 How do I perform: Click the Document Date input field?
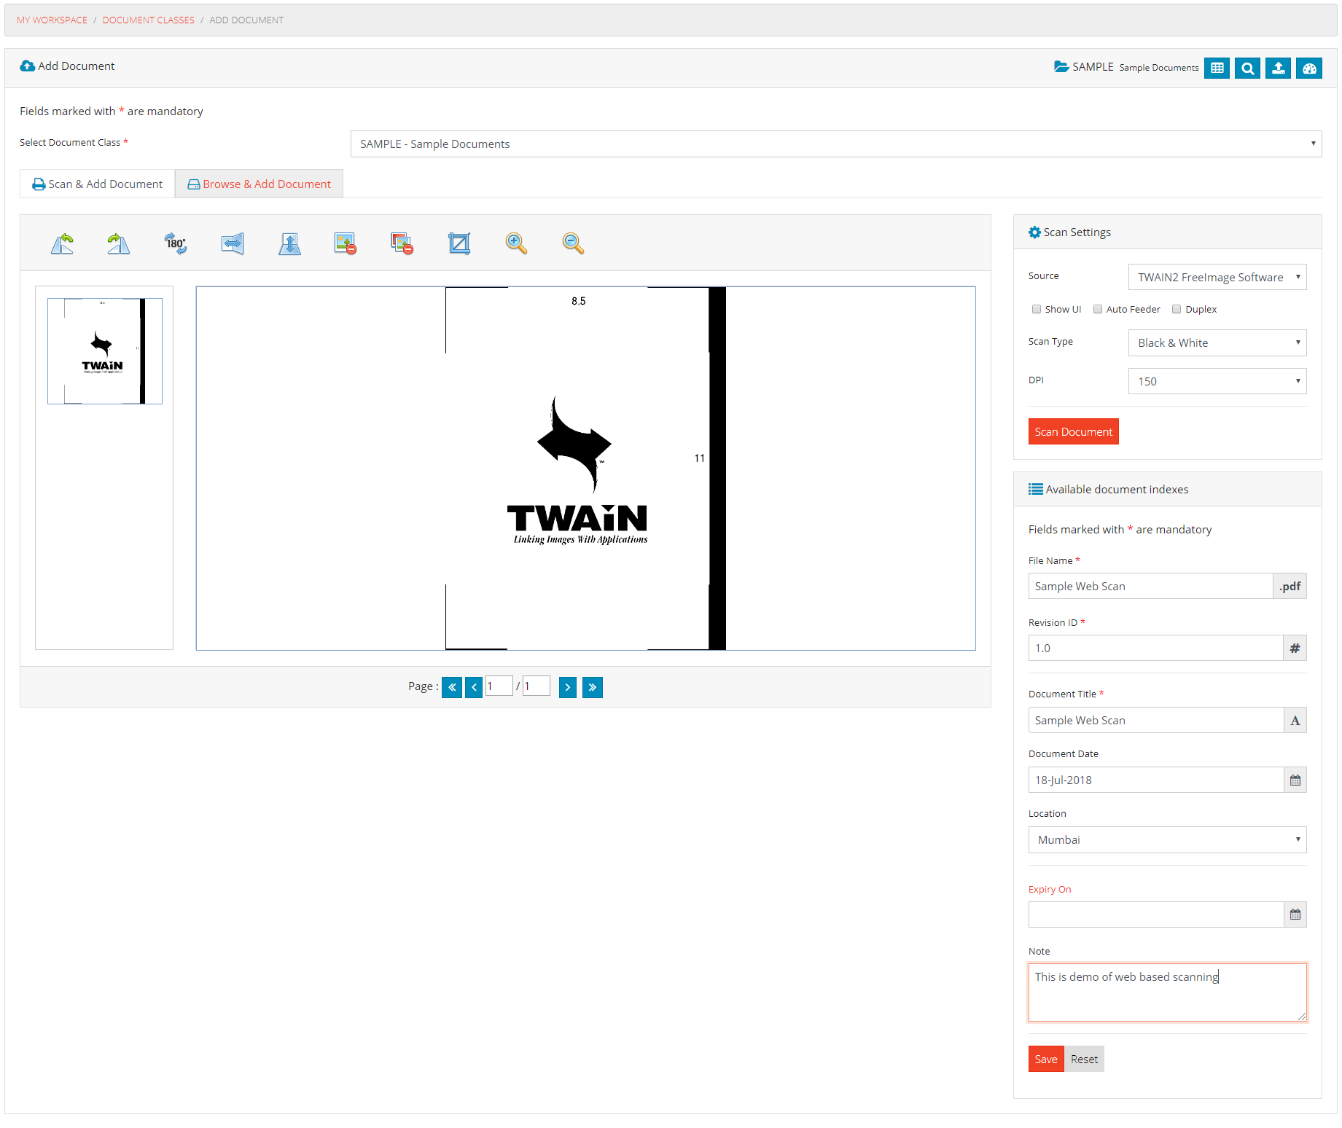point(1155,780)
